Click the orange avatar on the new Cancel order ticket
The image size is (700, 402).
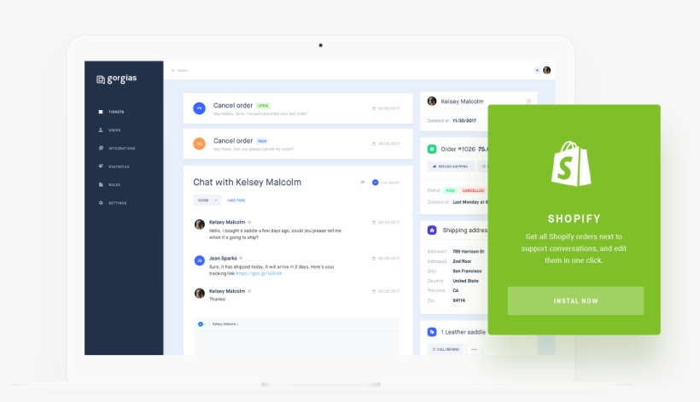coord(199,143)
